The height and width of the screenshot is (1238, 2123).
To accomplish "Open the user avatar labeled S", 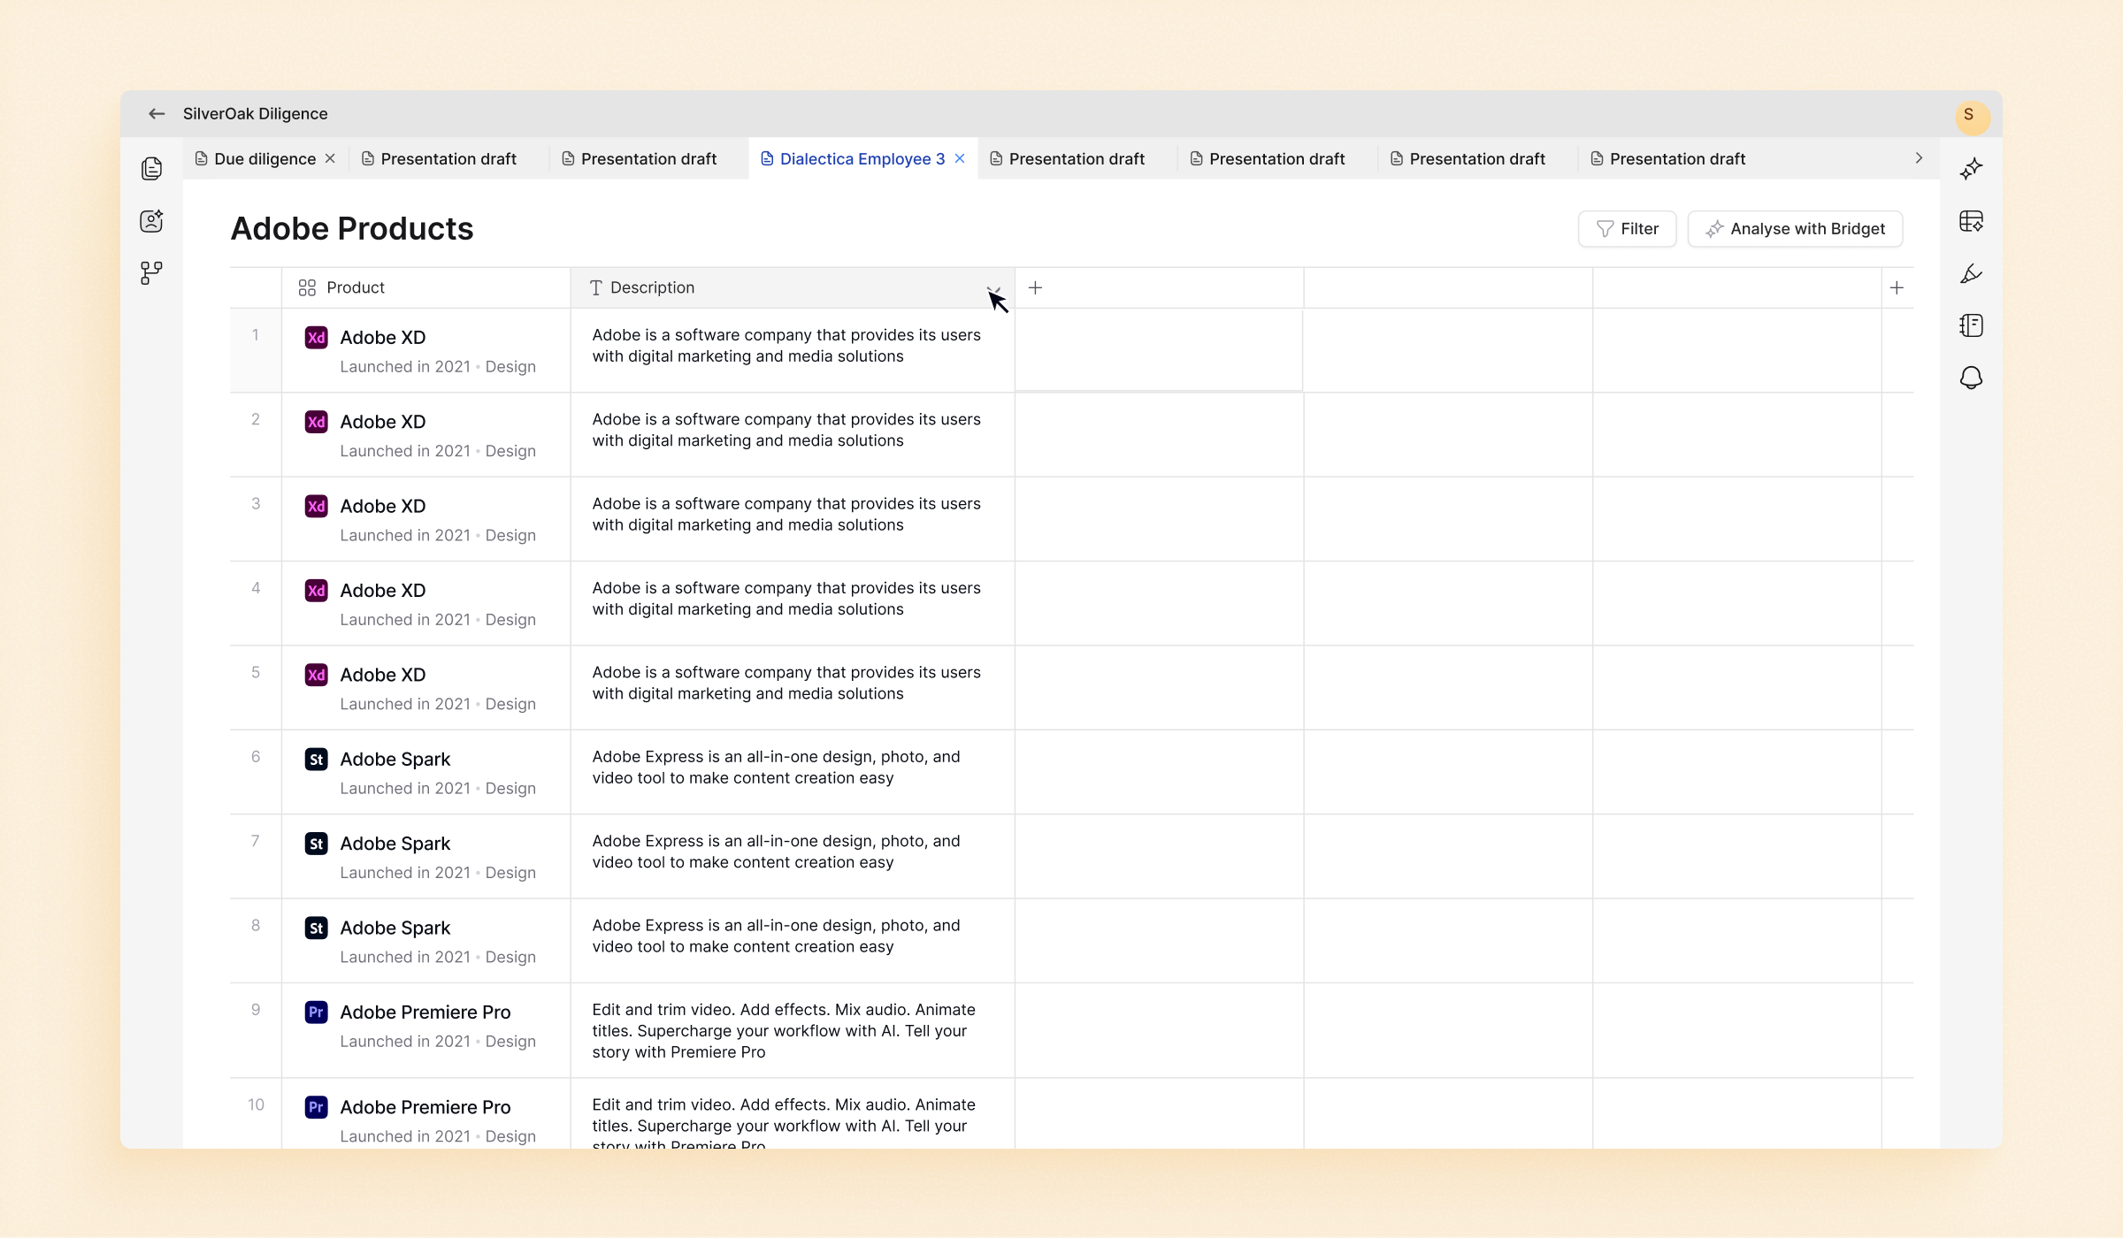I will [x=1973, y=116].
